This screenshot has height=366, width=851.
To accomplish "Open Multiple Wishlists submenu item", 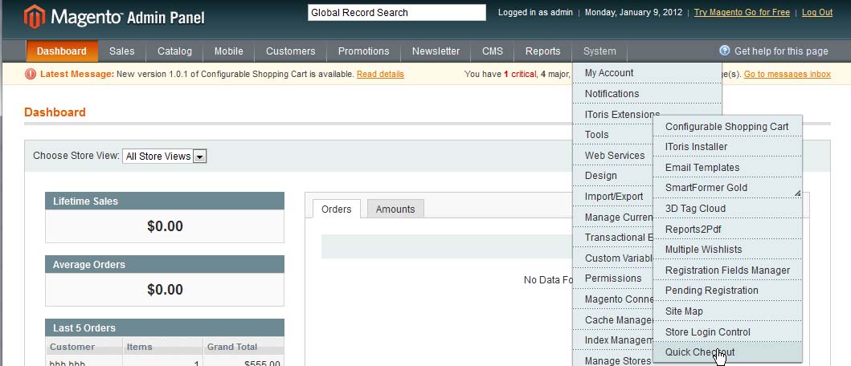I will click(727, 250).
